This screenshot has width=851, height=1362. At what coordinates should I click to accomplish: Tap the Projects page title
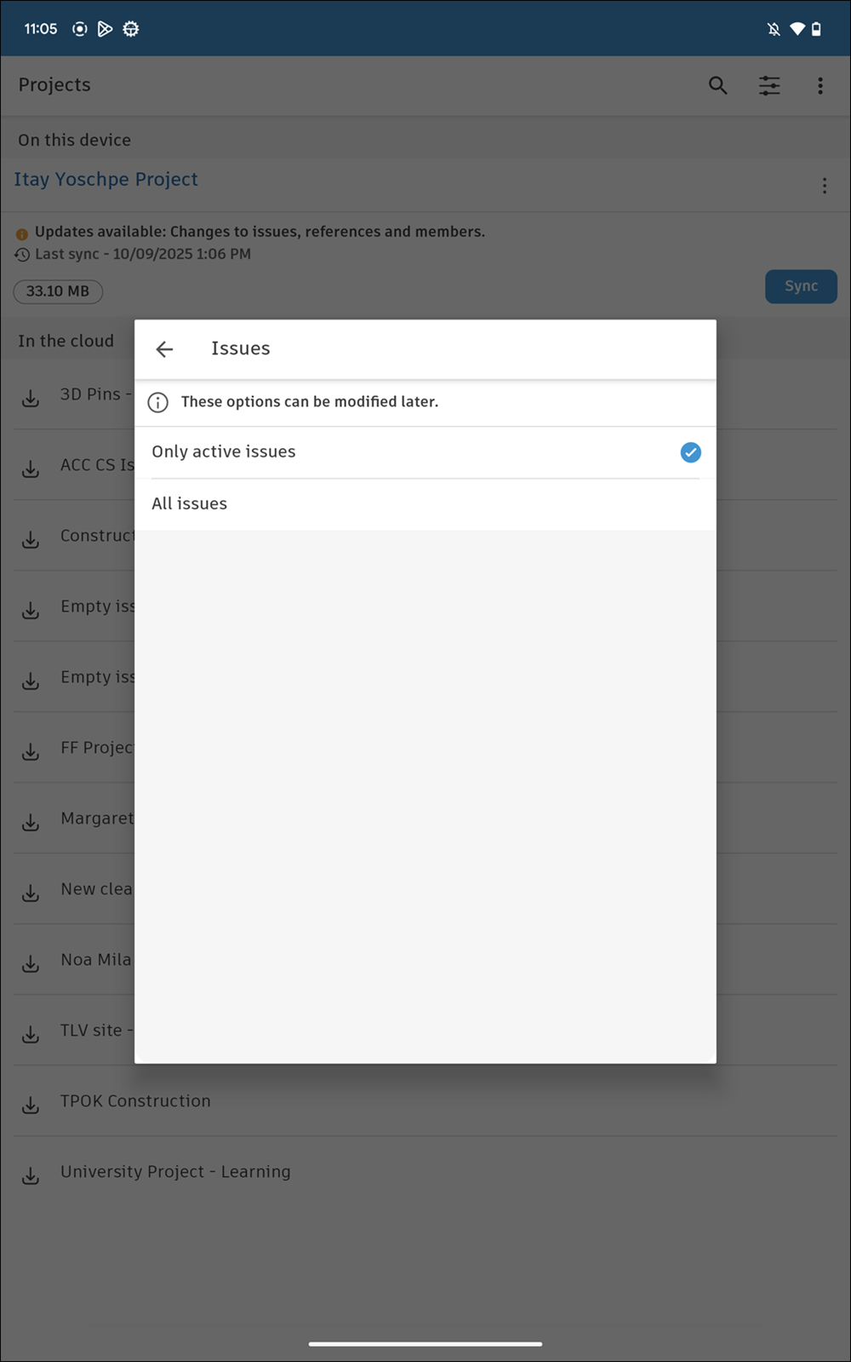(x=54, y=84)
